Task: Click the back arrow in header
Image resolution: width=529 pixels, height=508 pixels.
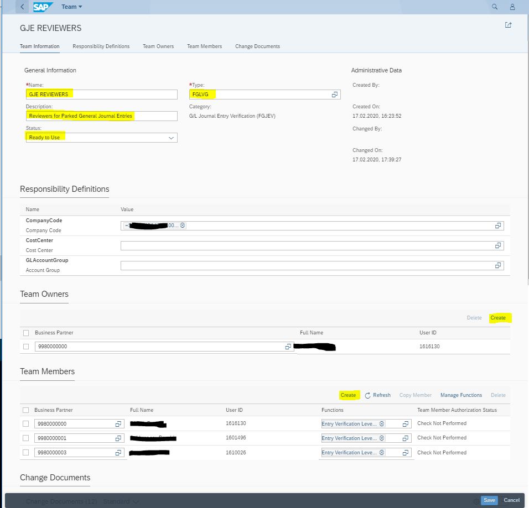Action: (x=22, y=7)
